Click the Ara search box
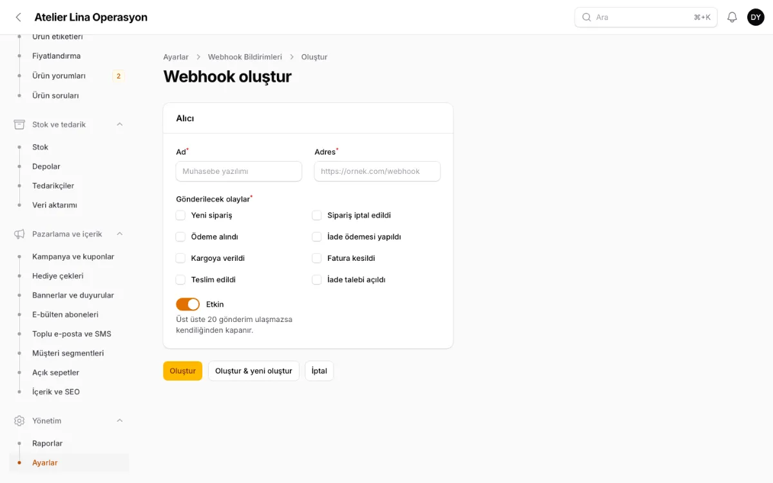Viewport: 773px width, 483px height. (x=646, y=17)
